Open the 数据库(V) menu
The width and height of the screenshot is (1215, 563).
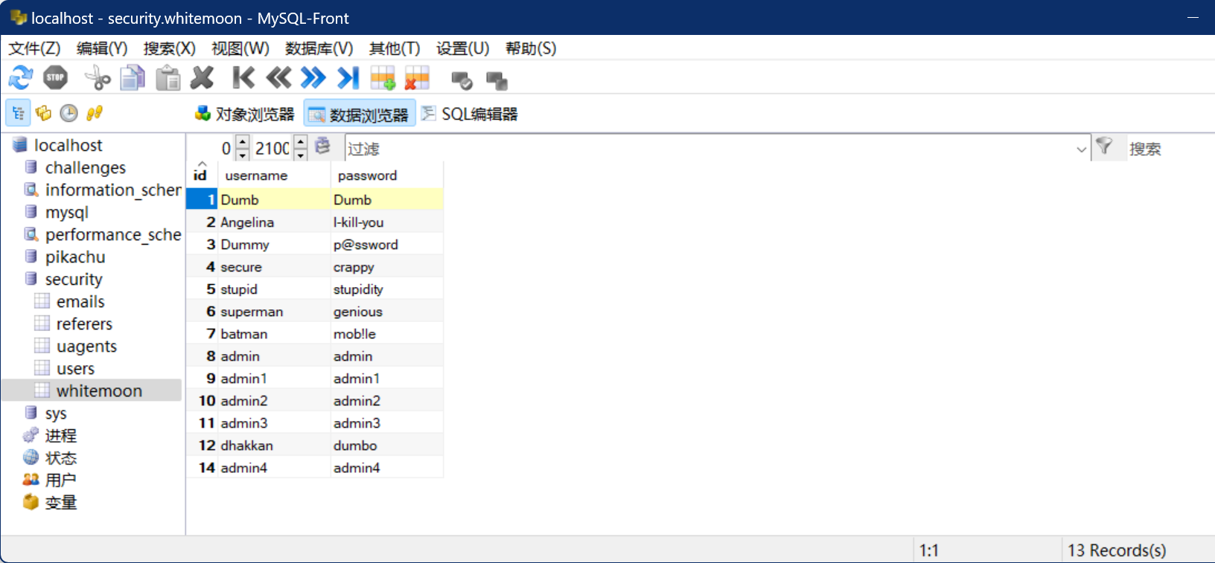click(319, 48)
